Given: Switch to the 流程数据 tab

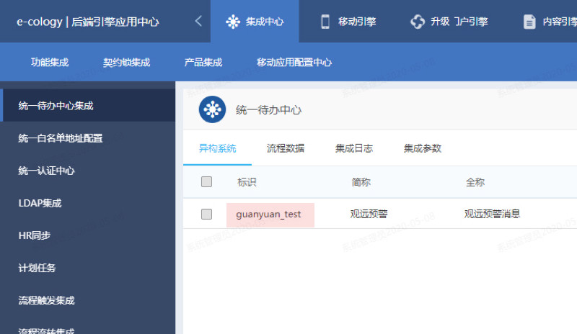Looking at the screenshot, I should [x=286, y=148].
